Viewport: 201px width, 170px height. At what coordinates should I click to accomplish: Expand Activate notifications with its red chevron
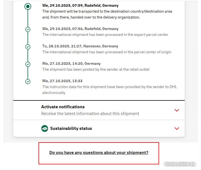click(177, 110)
